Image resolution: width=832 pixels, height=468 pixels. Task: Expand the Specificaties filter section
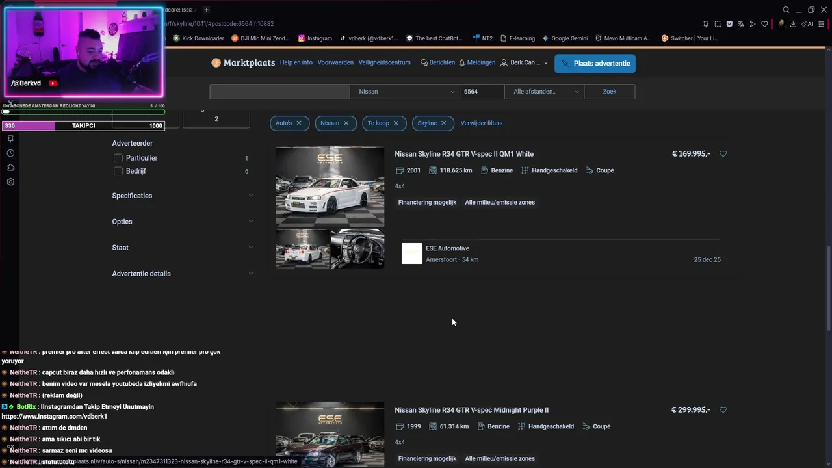(183, 196)
